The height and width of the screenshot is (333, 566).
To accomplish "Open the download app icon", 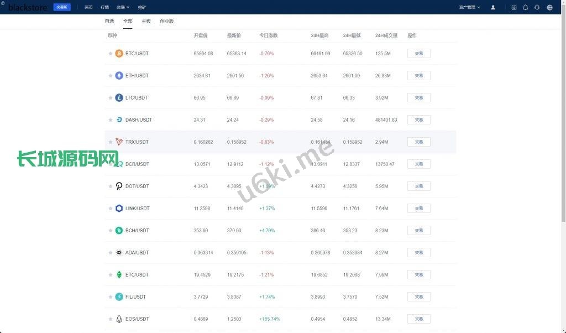I will tap(514, 7).
